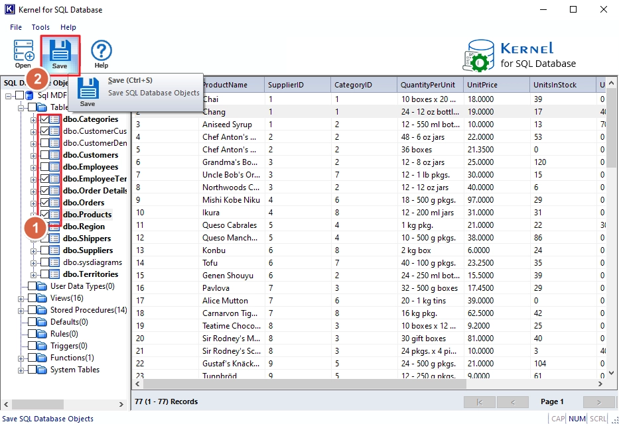The width and height of the screenshot is (619, 424).
Task: Click the first page navigation button
Action: [x=480, y=402]
